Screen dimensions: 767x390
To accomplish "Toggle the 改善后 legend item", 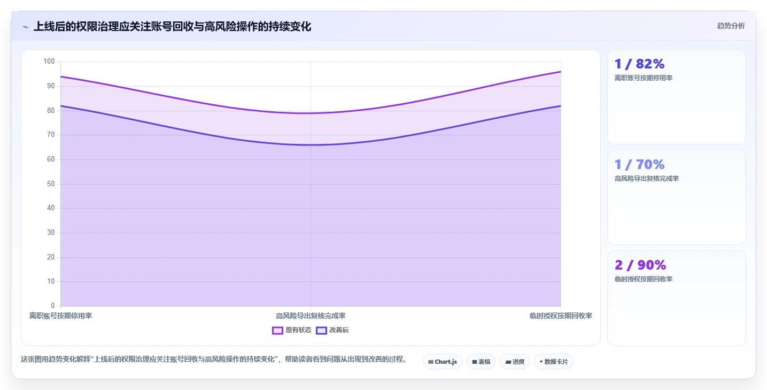I will (x=332, y=330).
